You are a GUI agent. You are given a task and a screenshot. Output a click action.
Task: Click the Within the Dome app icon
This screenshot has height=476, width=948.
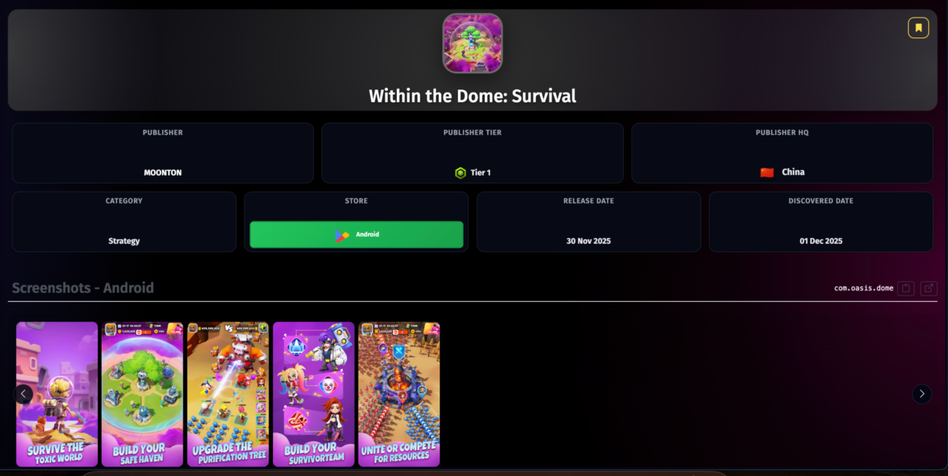tap(472, 43)
